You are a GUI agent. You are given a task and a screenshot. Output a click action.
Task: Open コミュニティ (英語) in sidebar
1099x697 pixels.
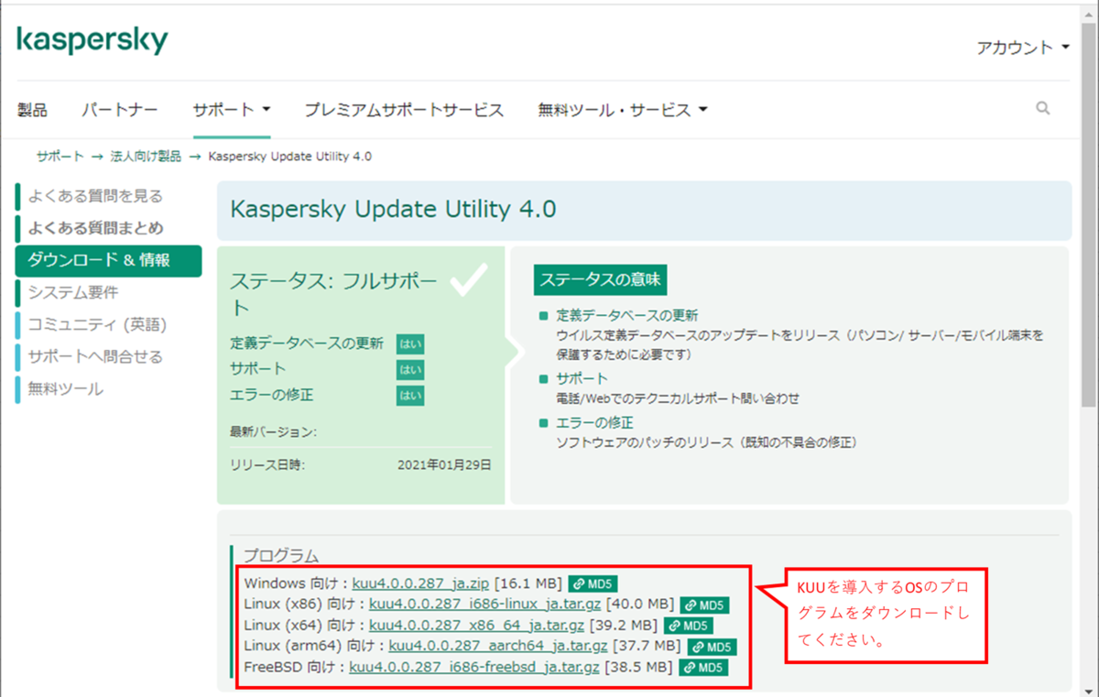coord(97,324)
